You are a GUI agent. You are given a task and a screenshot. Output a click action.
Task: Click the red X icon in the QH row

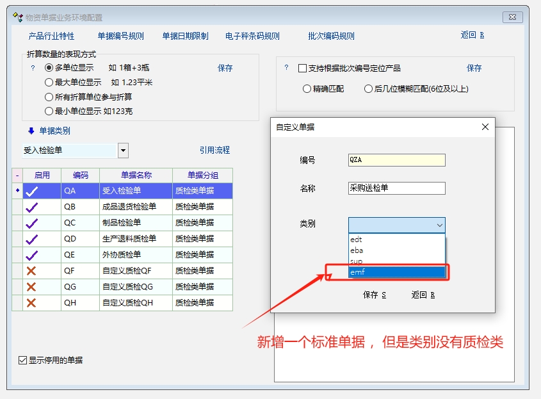coord(31,303)
